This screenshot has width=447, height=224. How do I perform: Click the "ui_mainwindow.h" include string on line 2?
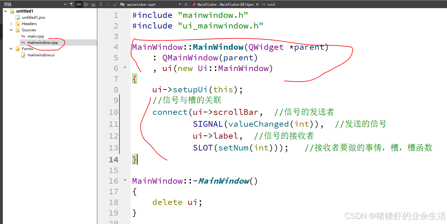(x=220, y=26)
